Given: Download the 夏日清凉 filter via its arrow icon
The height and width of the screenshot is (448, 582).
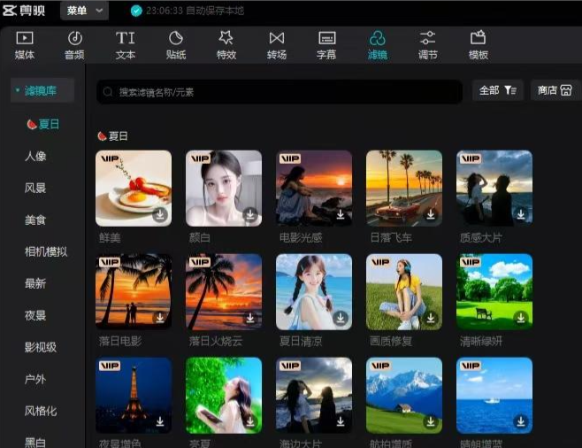Looking at the screenshot, I should click(341, 318).
